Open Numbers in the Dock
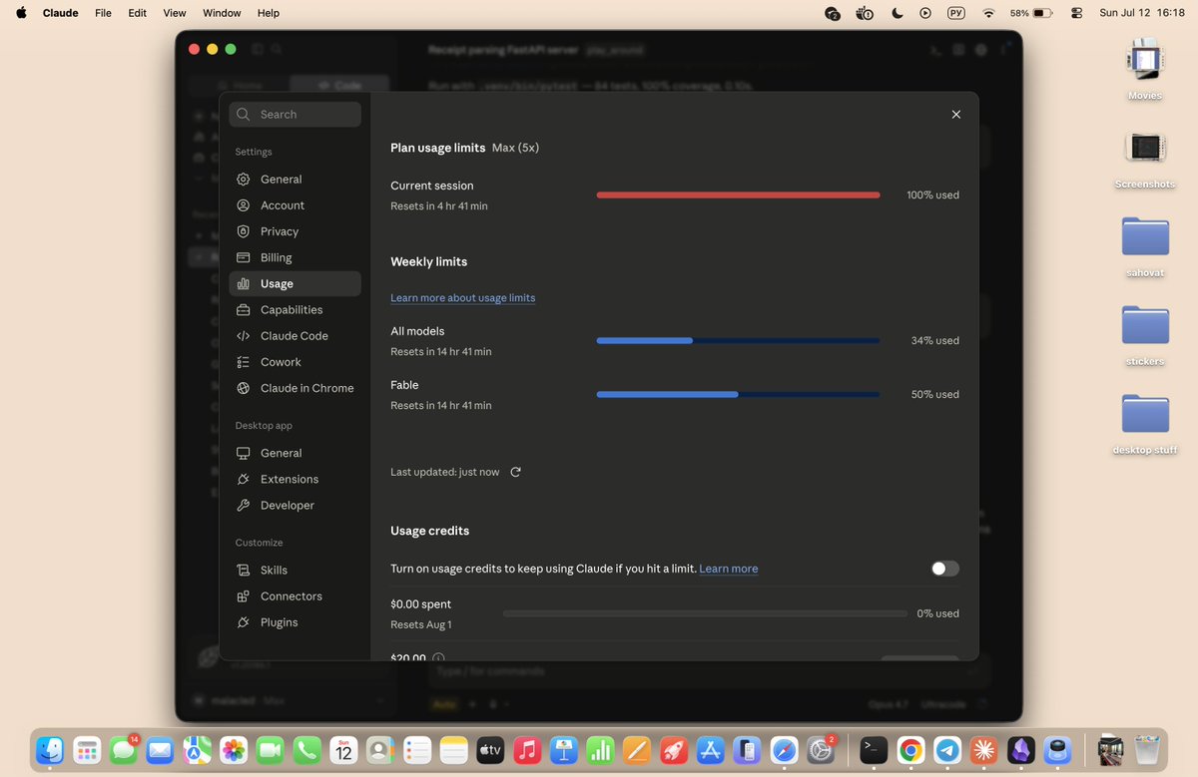Viewport: 1198px width, 777px height. (x=600, y=750)
